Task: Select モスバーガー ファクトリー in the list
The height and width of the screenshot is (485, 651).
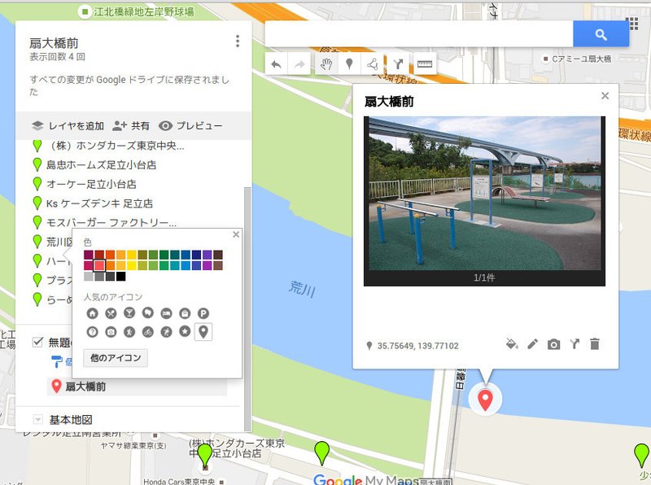Action: [111, 223]
